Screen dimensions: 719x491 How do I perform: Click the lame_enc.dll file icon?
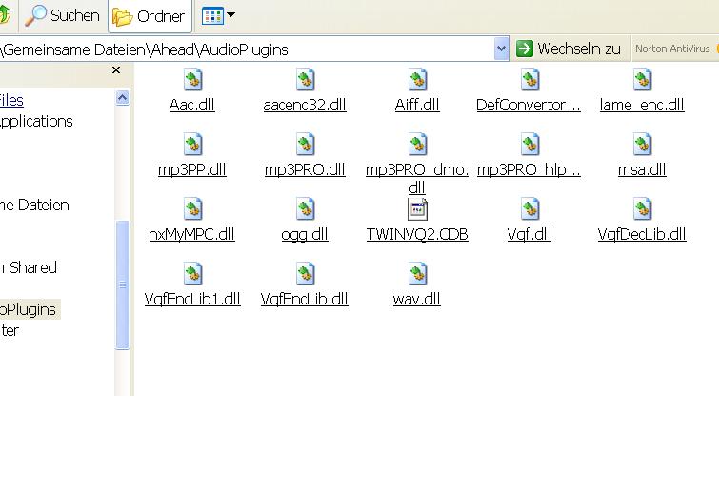pos(642,80)
